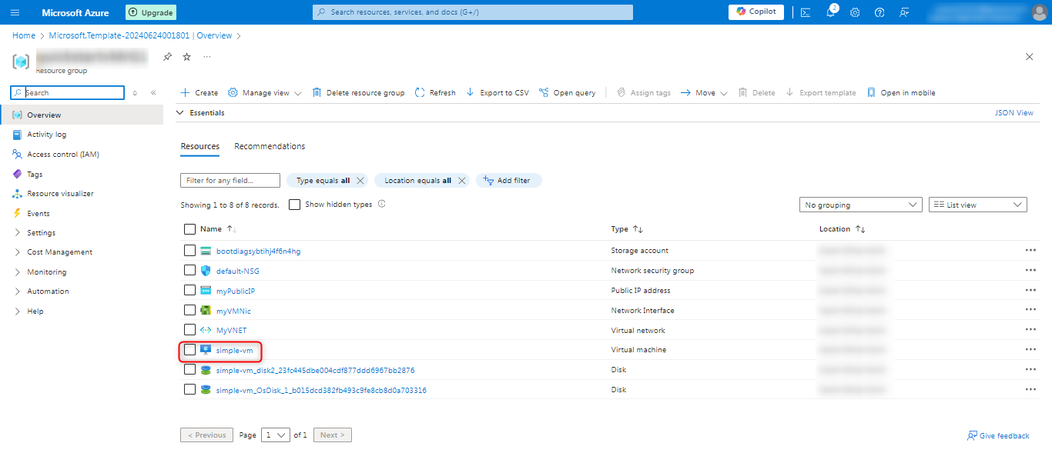Tick the select-all checkbox in Name header

coord(189,229)
